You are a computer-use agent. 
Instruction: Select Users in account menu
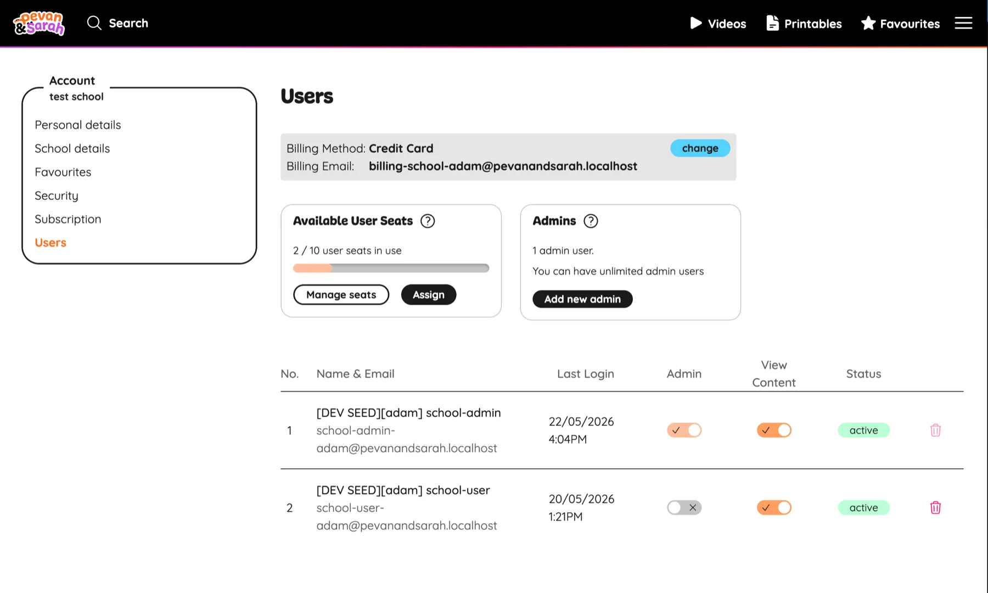[x=50, y=243]
